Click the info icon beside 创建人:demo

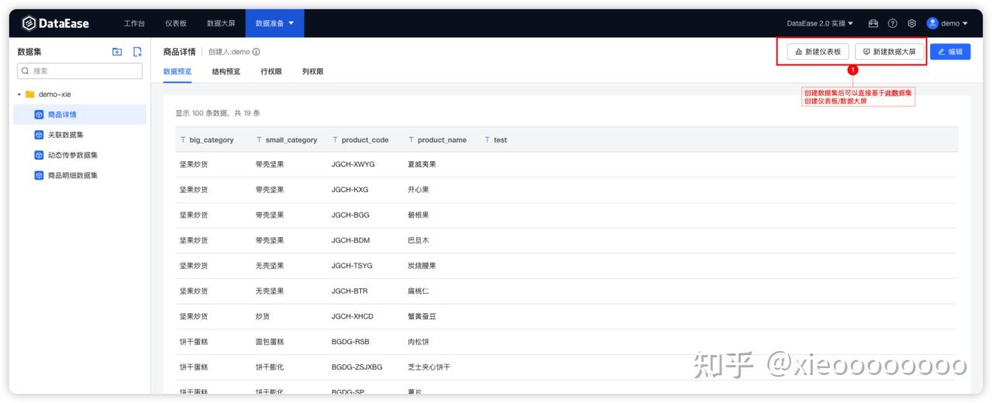point(257,52)
